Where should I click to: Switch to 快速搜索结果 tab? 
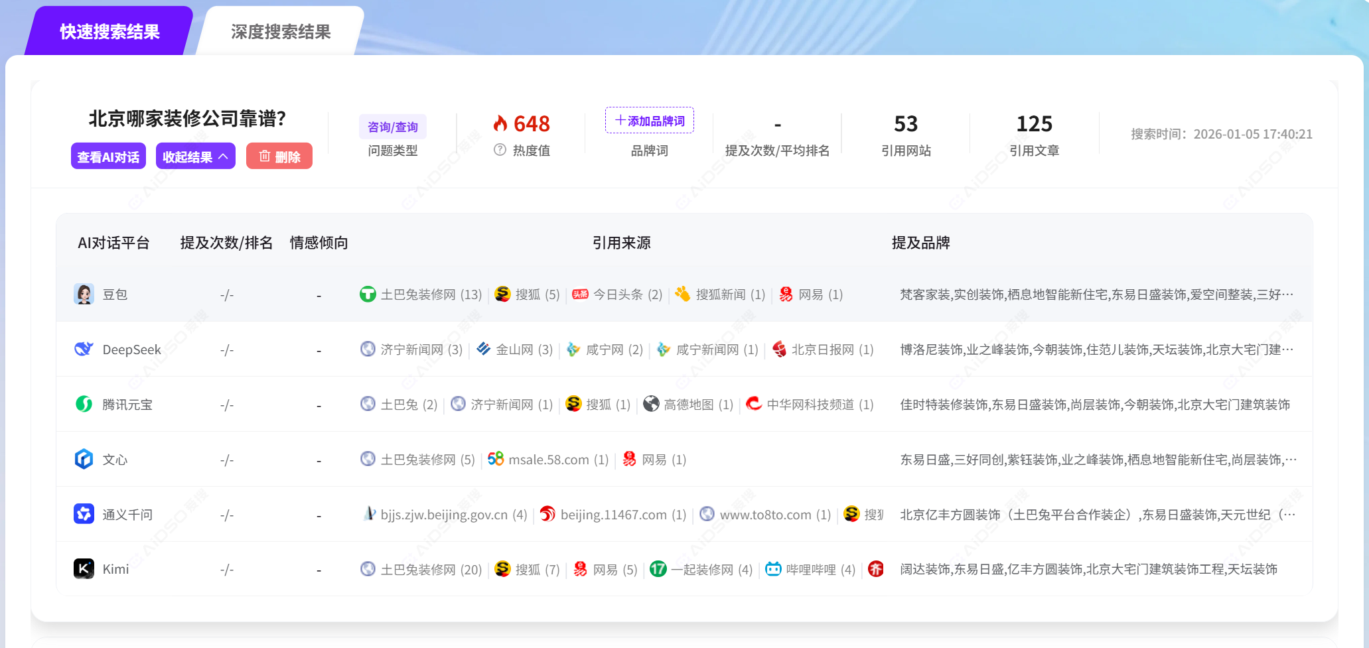109,31
